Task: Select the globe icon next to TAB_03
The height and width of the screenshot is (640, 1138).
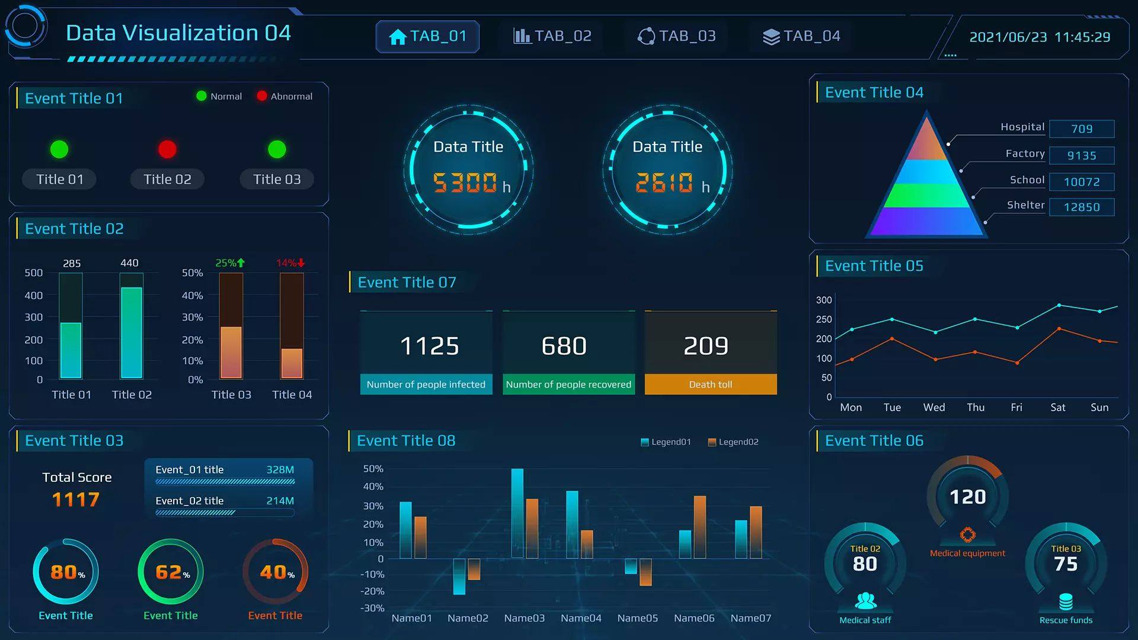Action: 646,36
